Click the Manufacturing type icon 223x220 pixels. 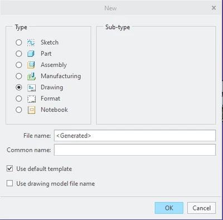pyautogui.click(x=31, y=76)
